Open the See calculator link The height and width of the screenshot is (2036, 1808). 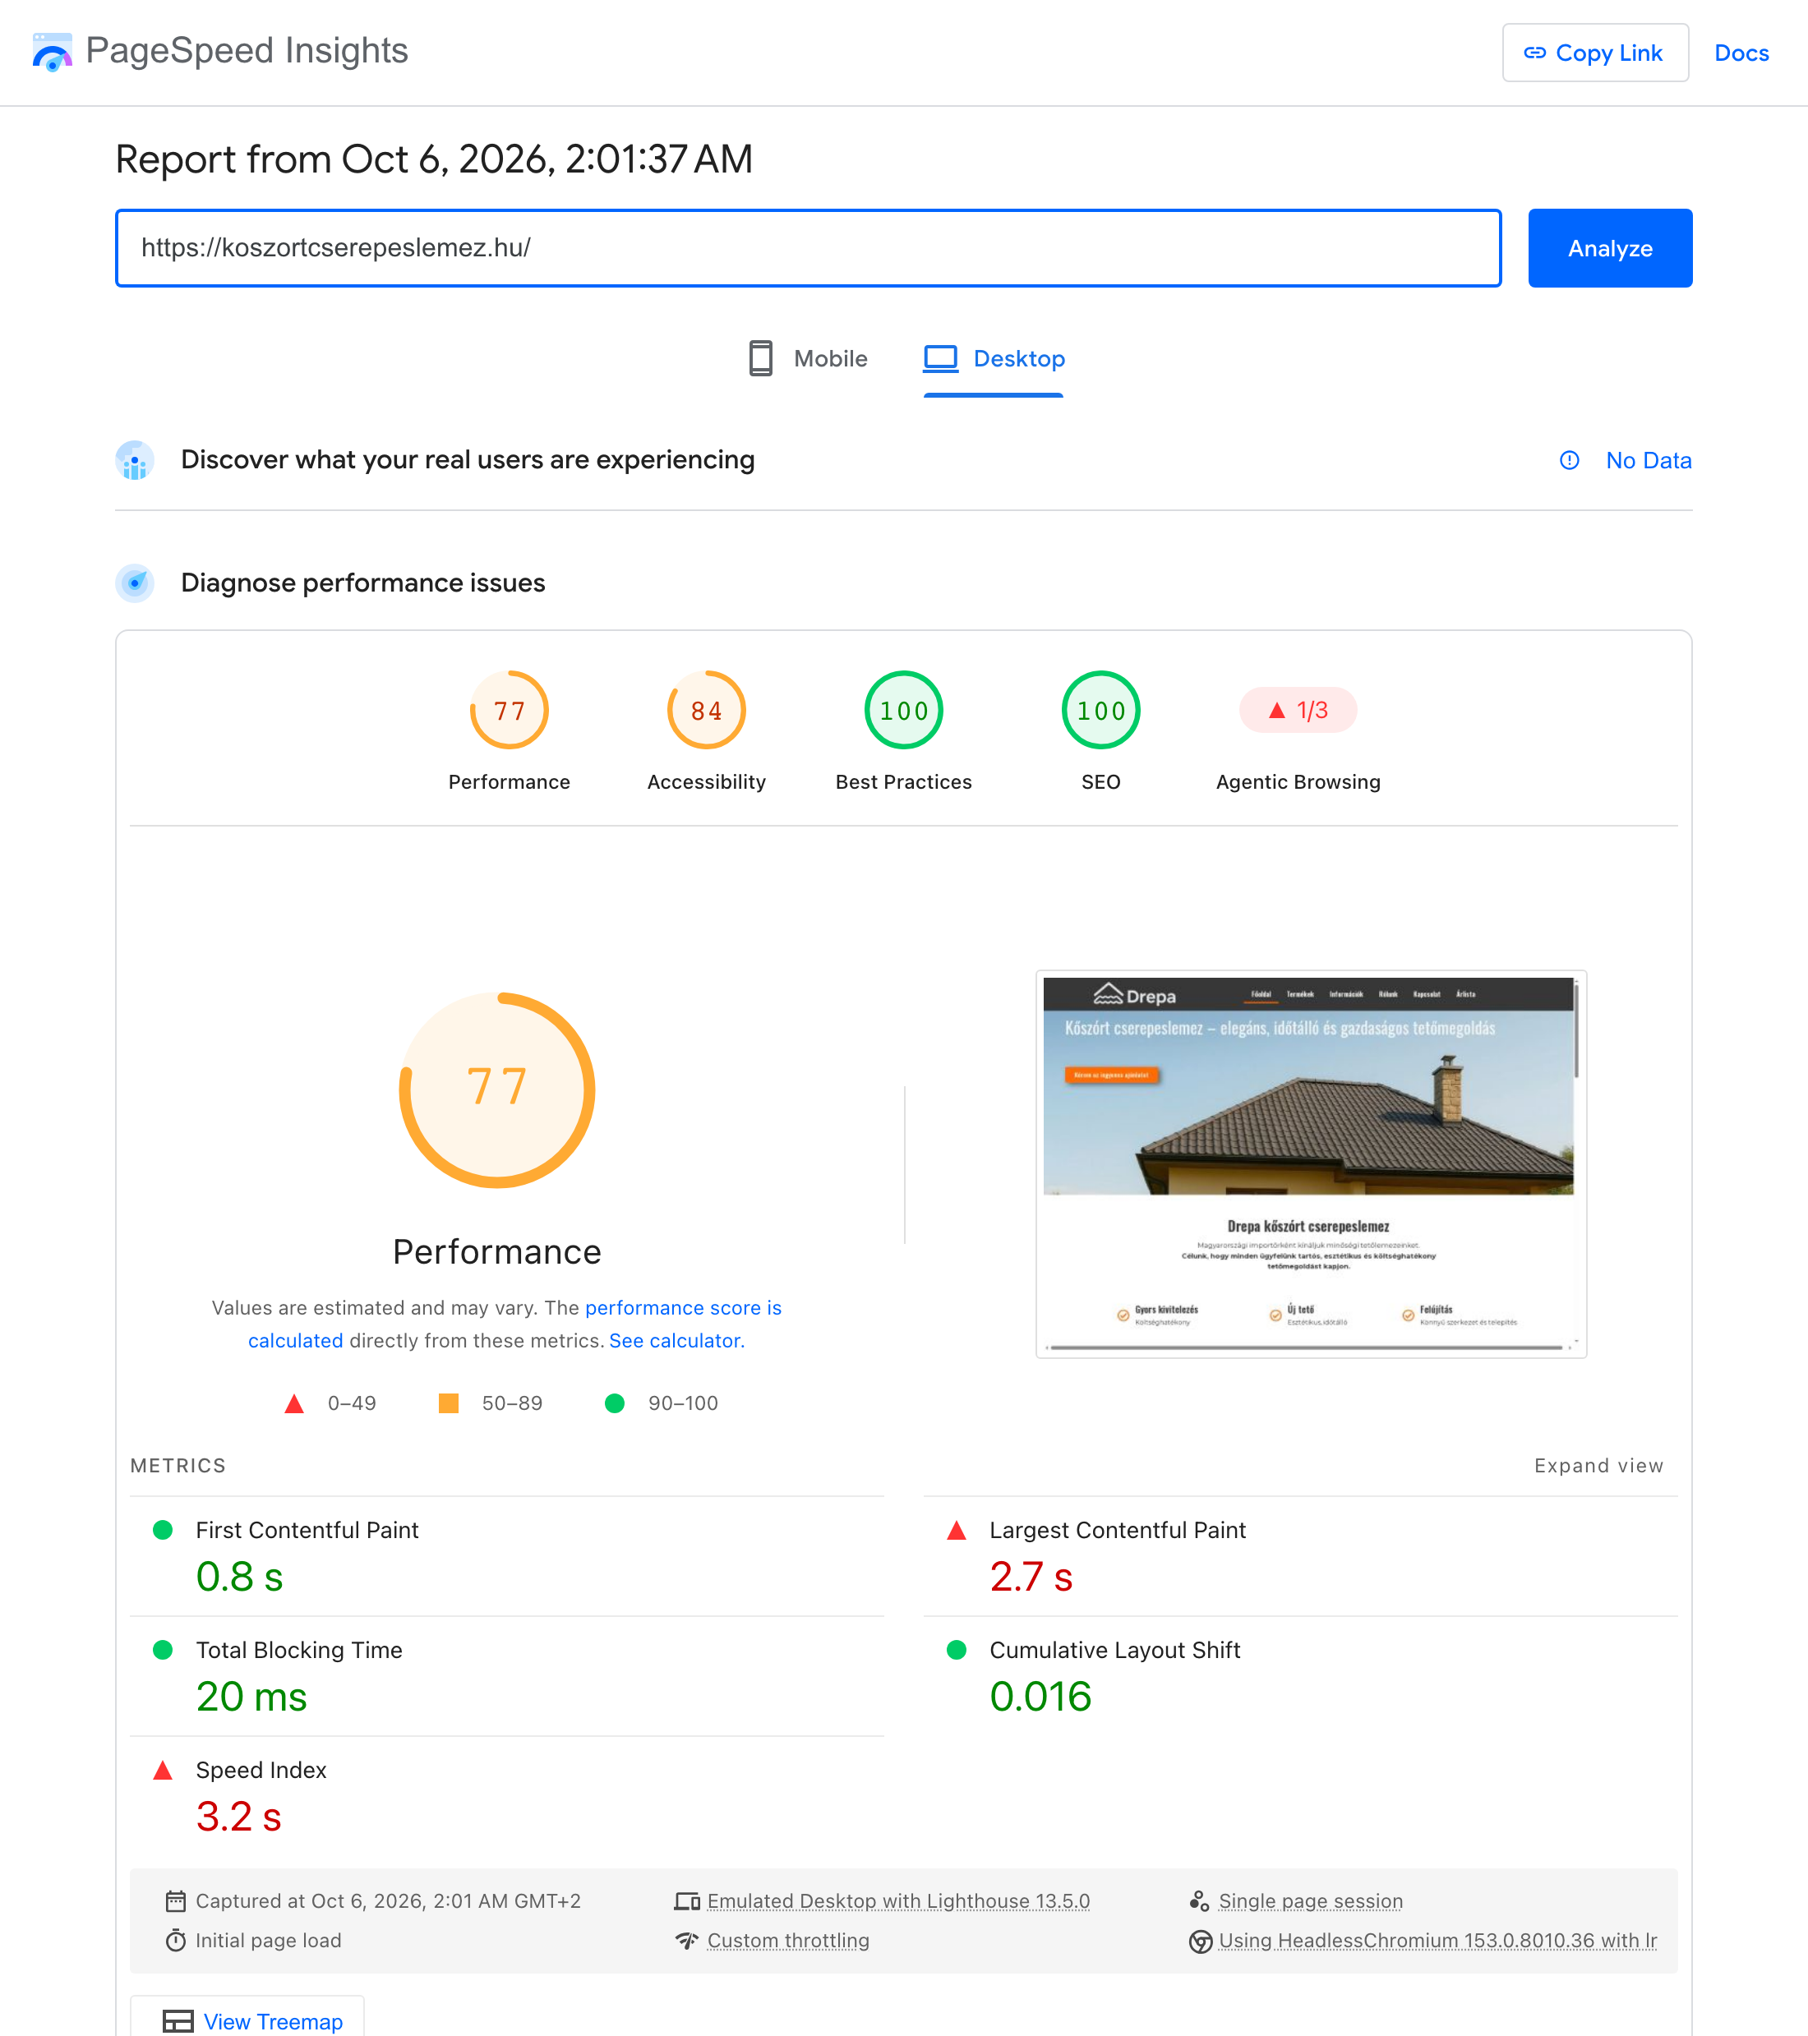(x=676, y=1341)
